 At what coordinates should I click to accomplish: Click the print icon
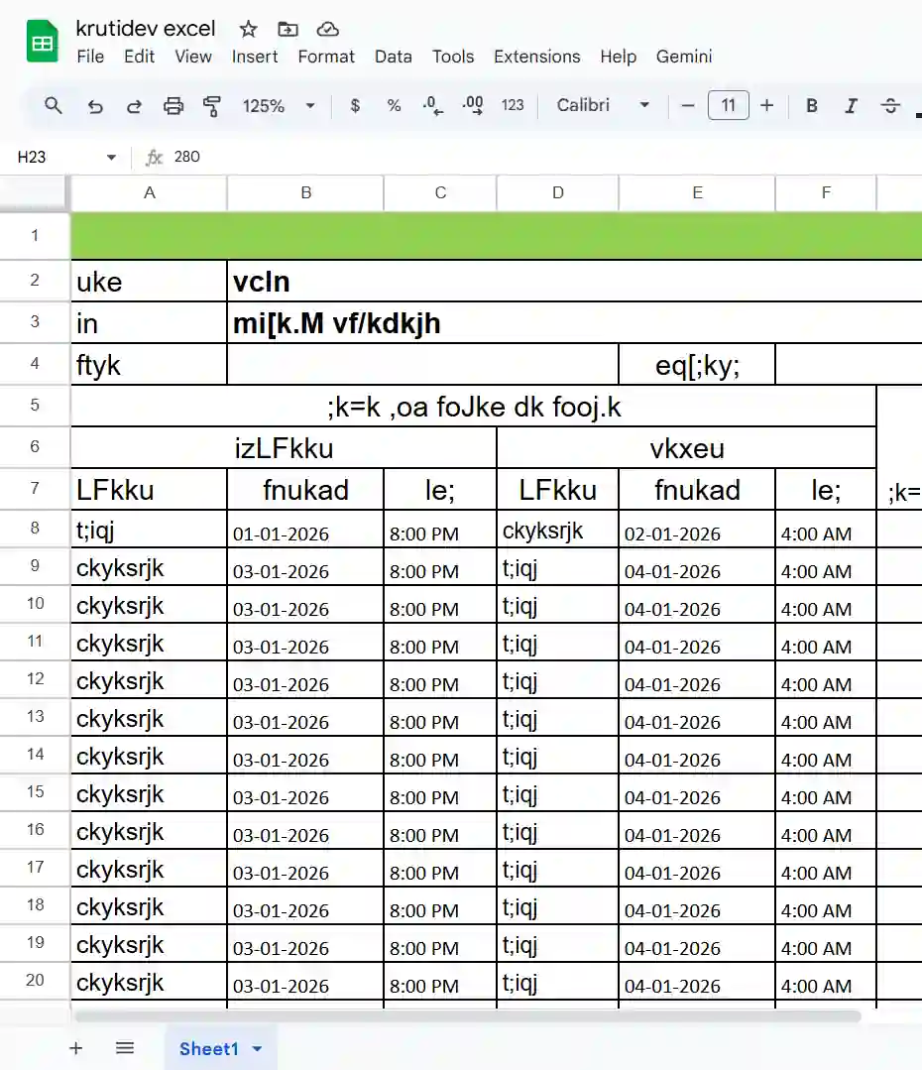coord(173,105)
